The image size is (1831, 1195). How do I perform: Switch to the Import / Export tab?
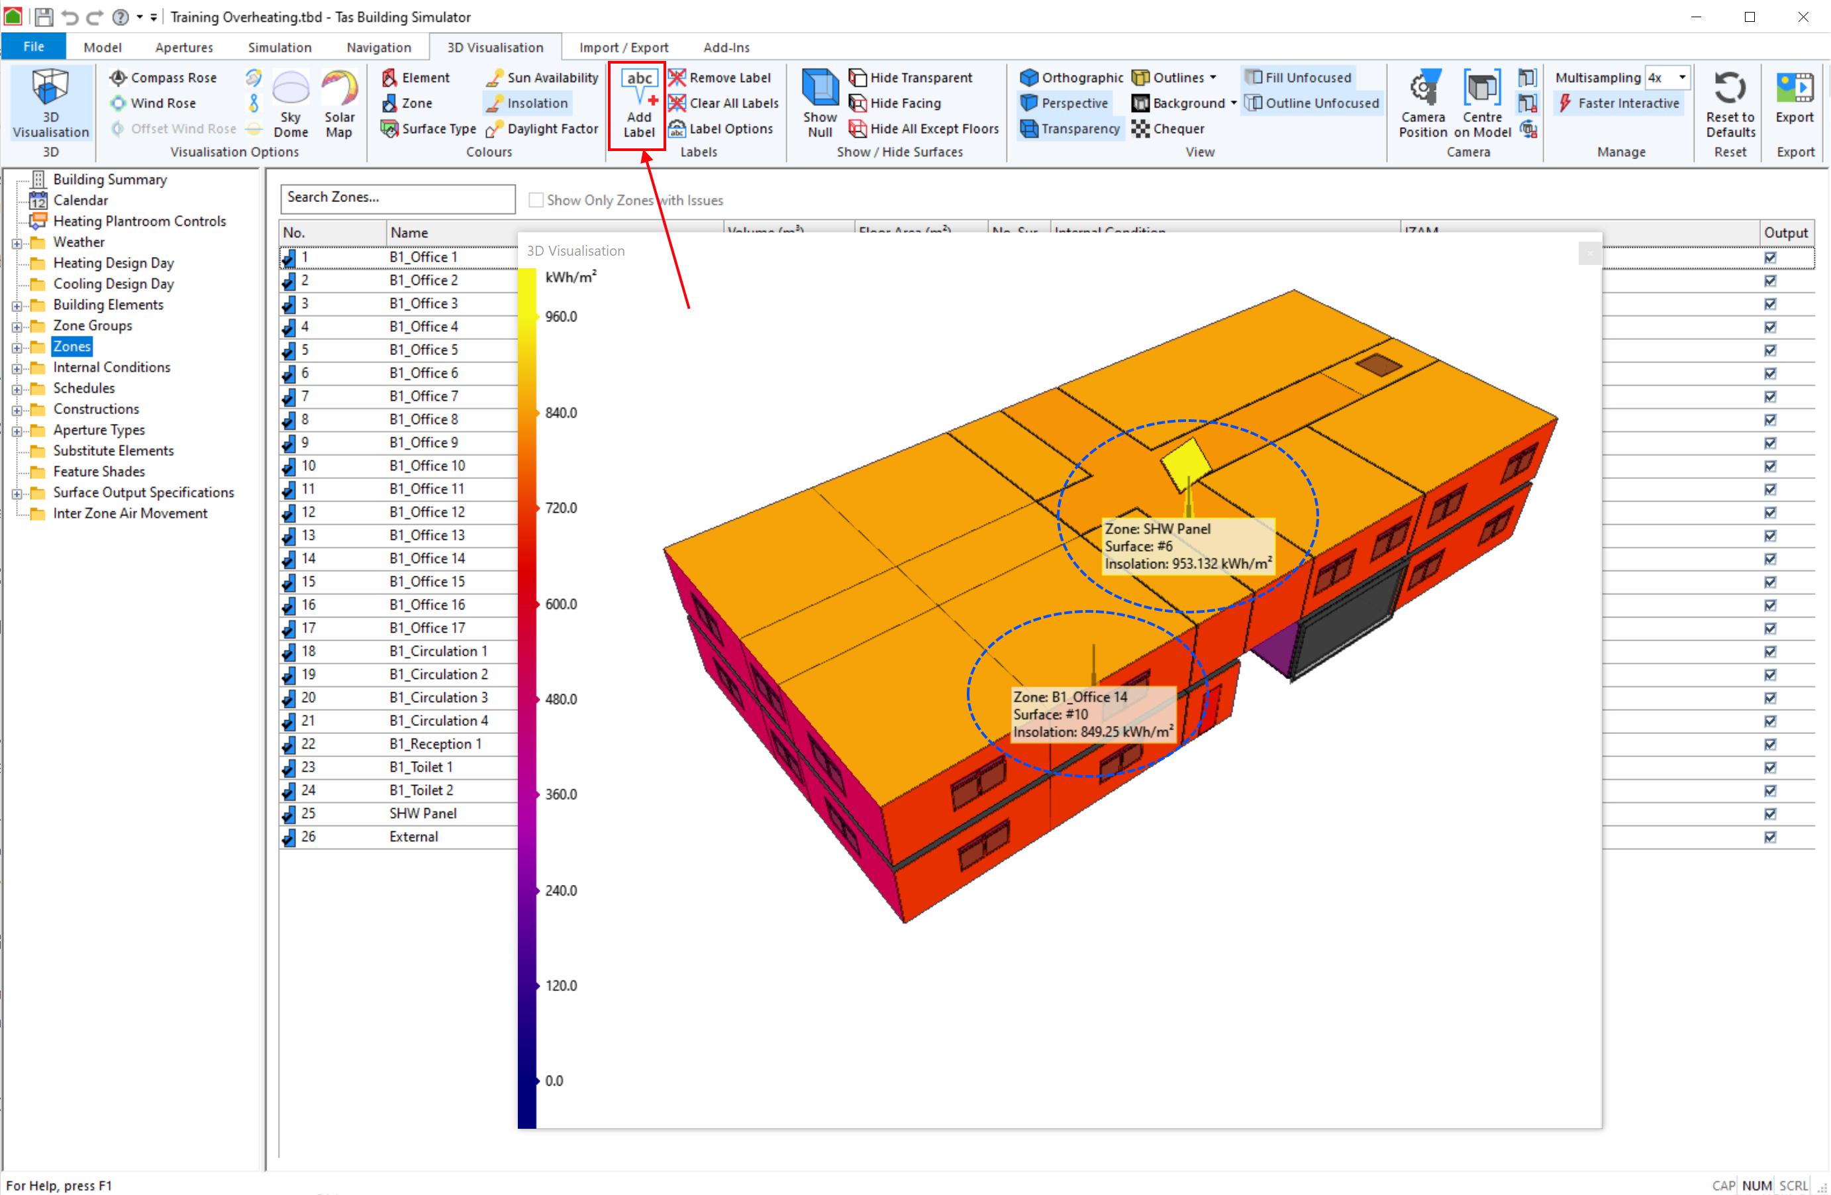click(623, 47)
